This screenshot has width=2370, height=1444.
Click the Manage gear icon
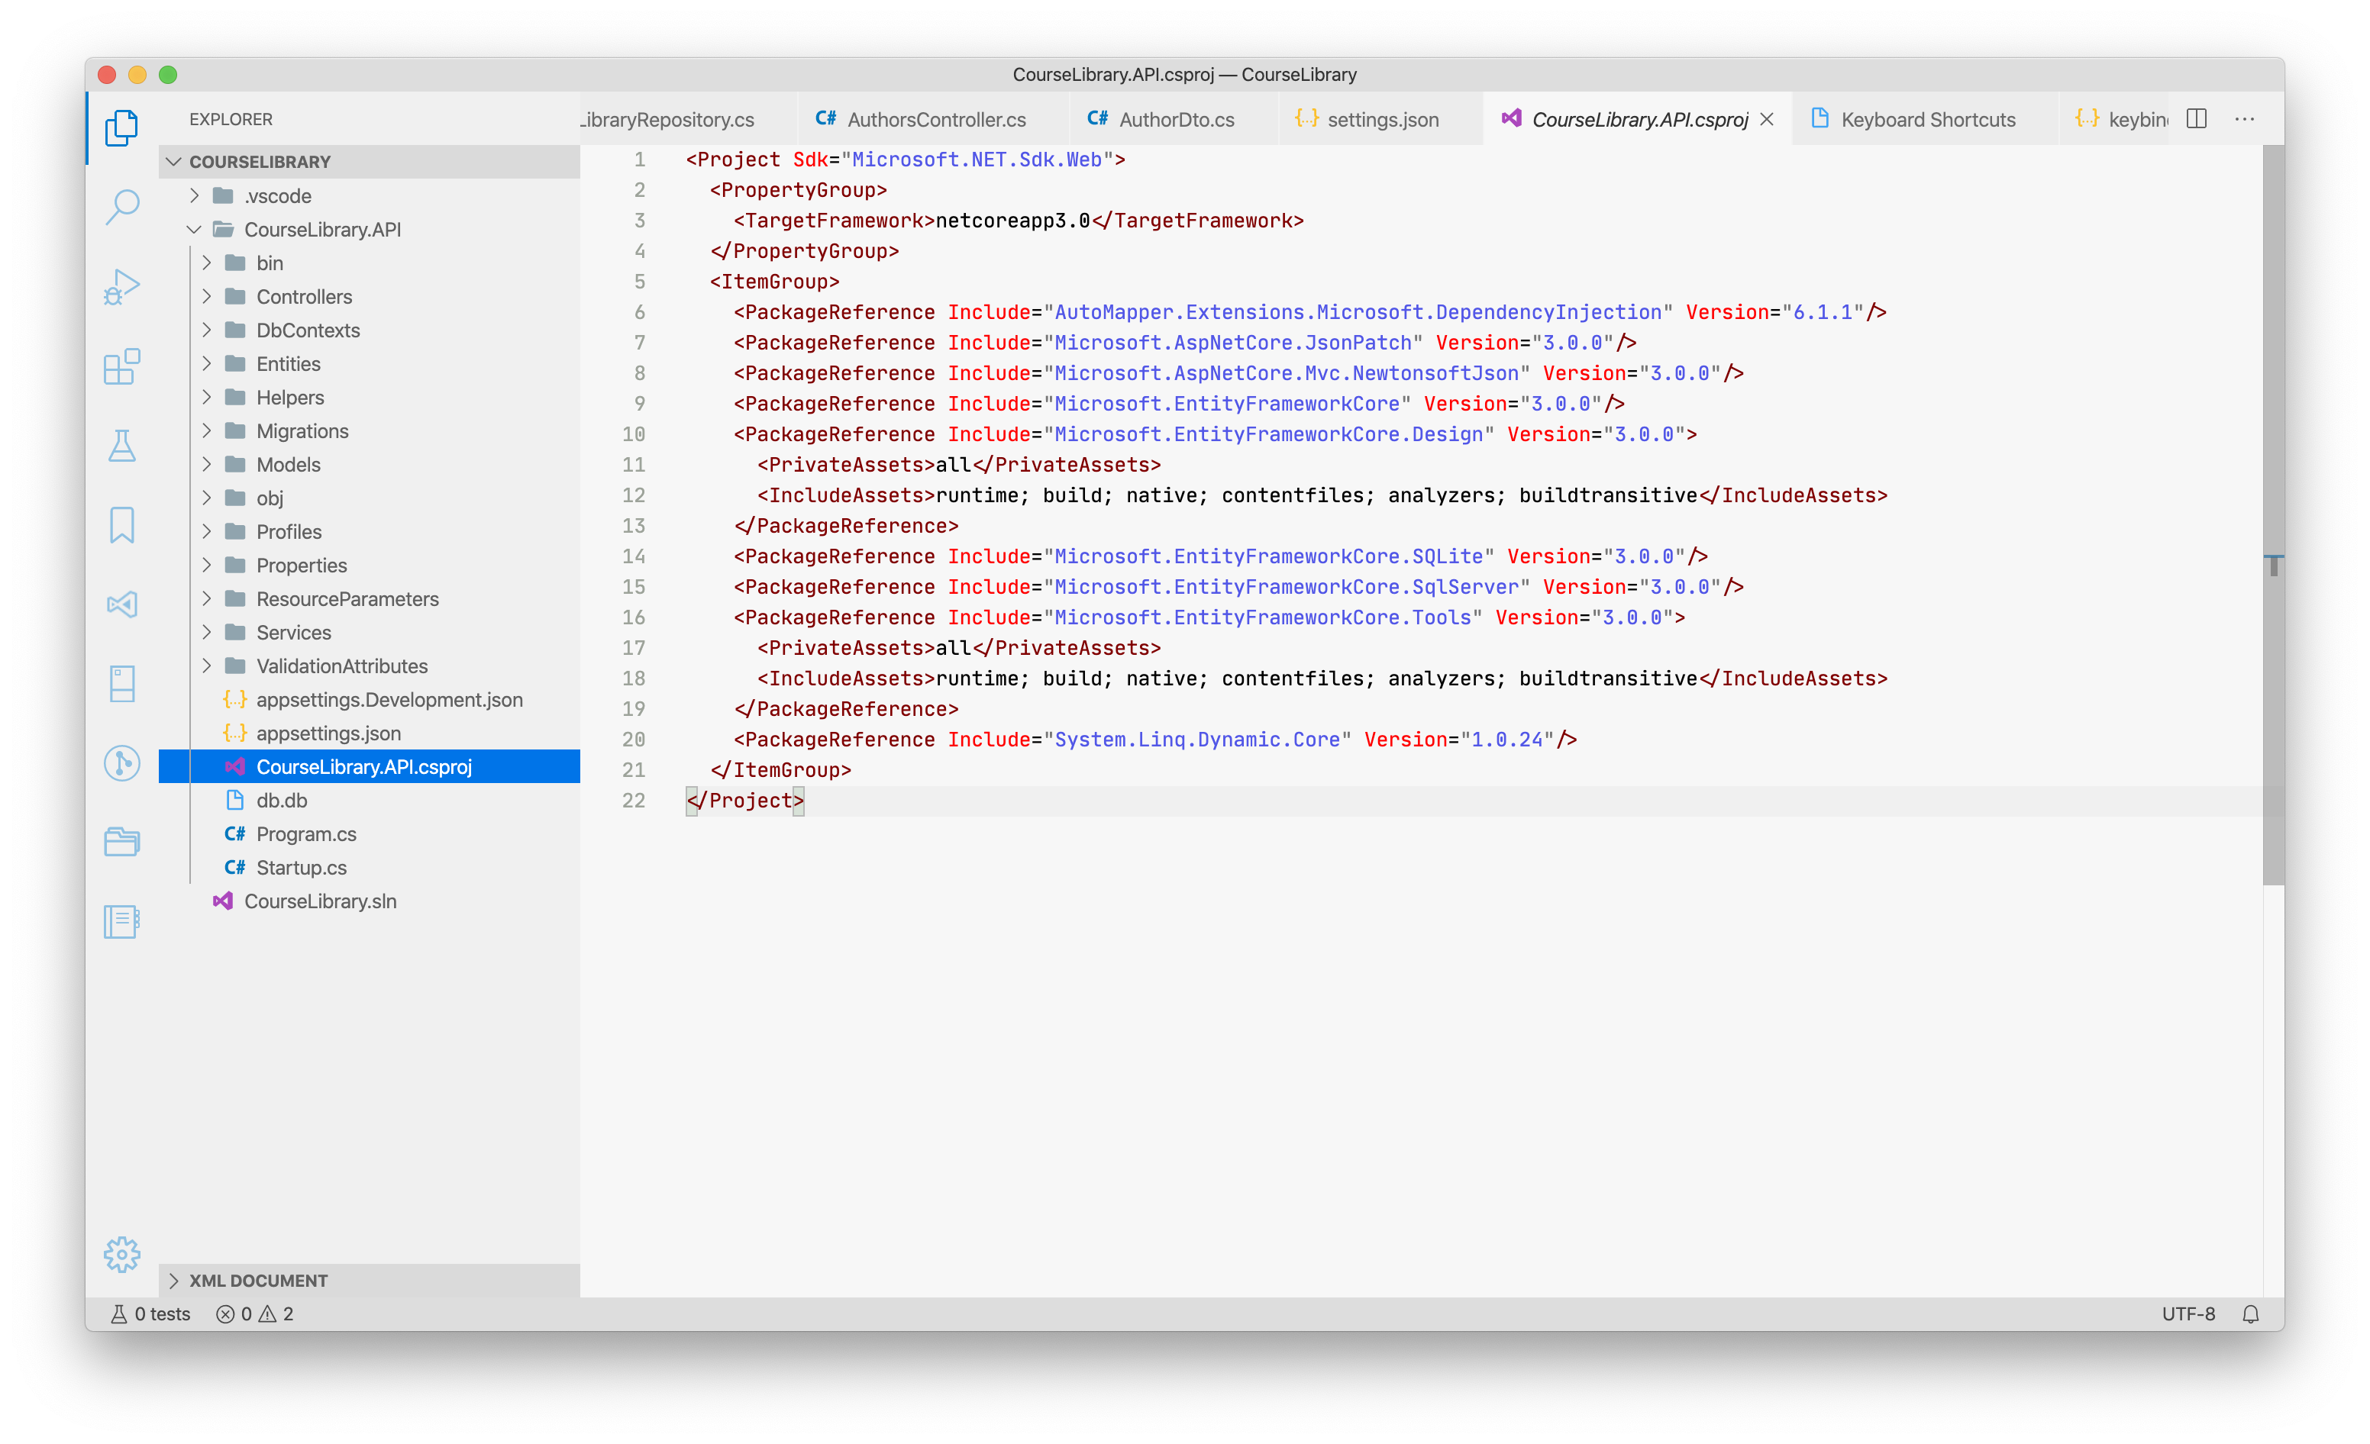[x=122, y=1254]
